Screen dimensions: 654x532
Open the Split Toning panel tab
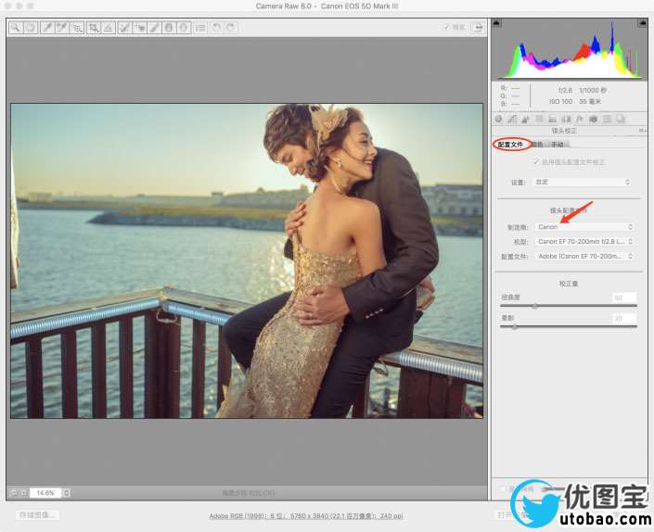click(x=553, y=120)
